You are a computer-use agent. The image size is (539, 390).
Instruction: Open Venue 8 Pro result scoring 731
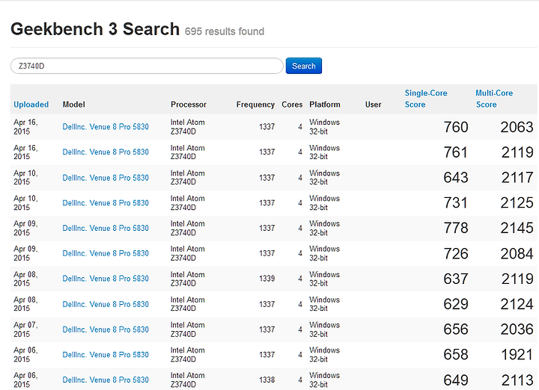pyautogui.click(x=106, y=202)
